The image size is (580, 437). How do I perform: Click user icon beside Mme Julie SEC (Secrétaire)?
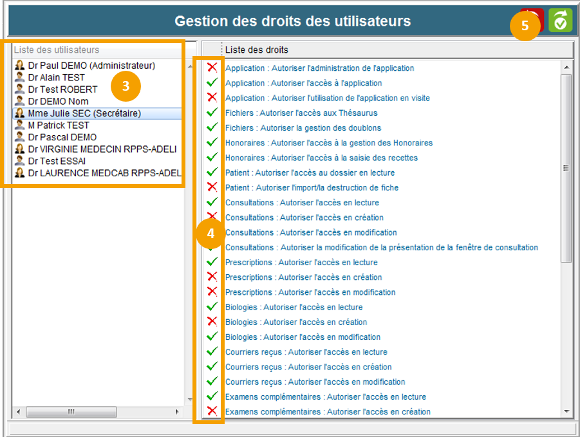click(x=19, y=113)
